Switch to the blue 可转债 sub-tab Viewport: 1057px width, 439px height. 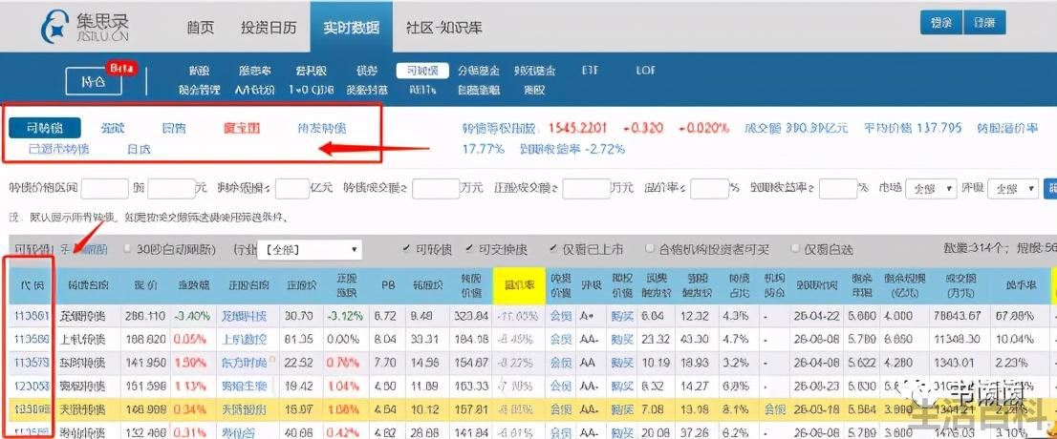click(45, 127)
